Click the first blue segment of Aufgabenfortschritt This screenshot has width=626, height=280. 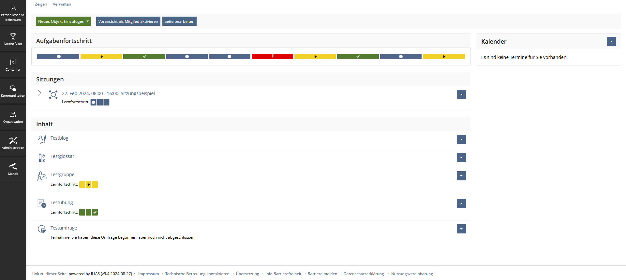[x=58, y=57]
